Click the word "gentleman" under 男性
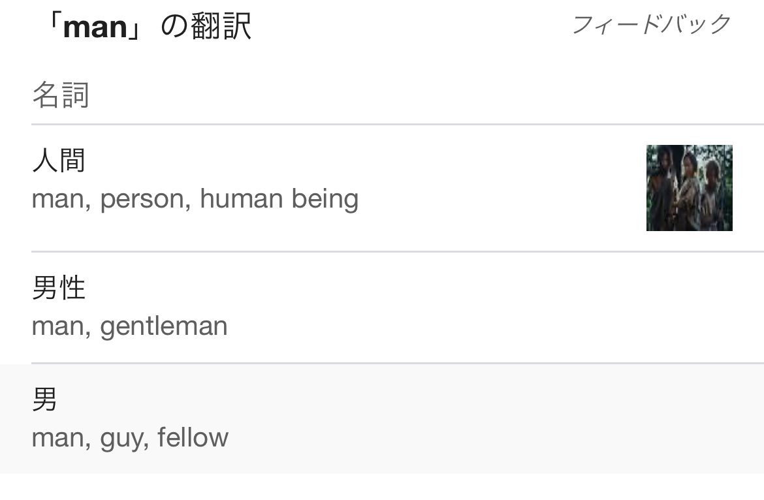Screen dimensions: 764x500 [x=164, y=326]
